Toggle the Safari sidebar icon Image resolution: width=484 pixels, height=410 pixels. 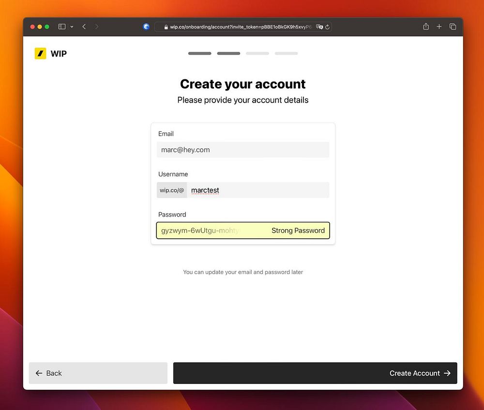coord(62,27)
